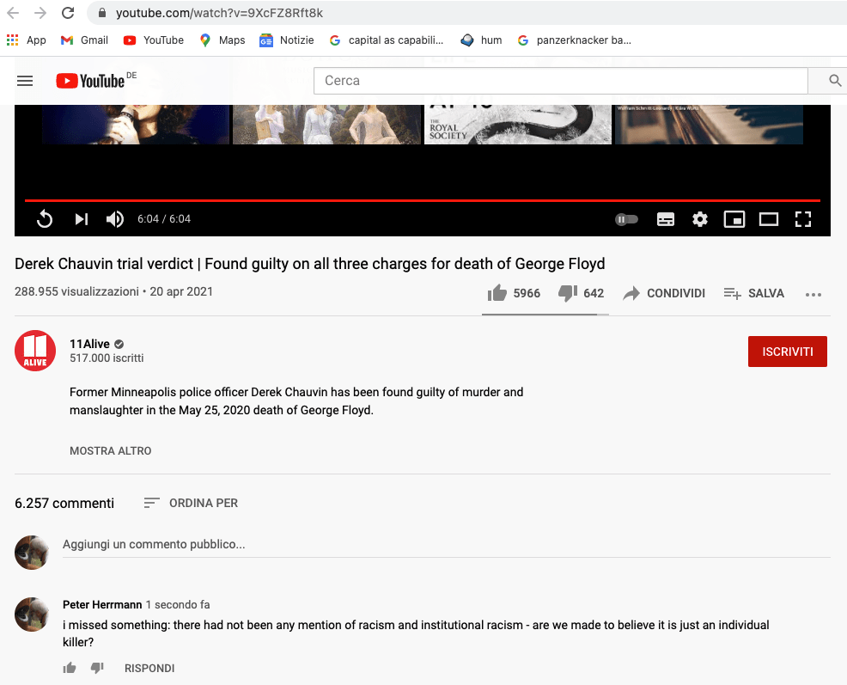Open the SALVA playlist menu
Screen dimensions: 847x685
pos(754,293)
